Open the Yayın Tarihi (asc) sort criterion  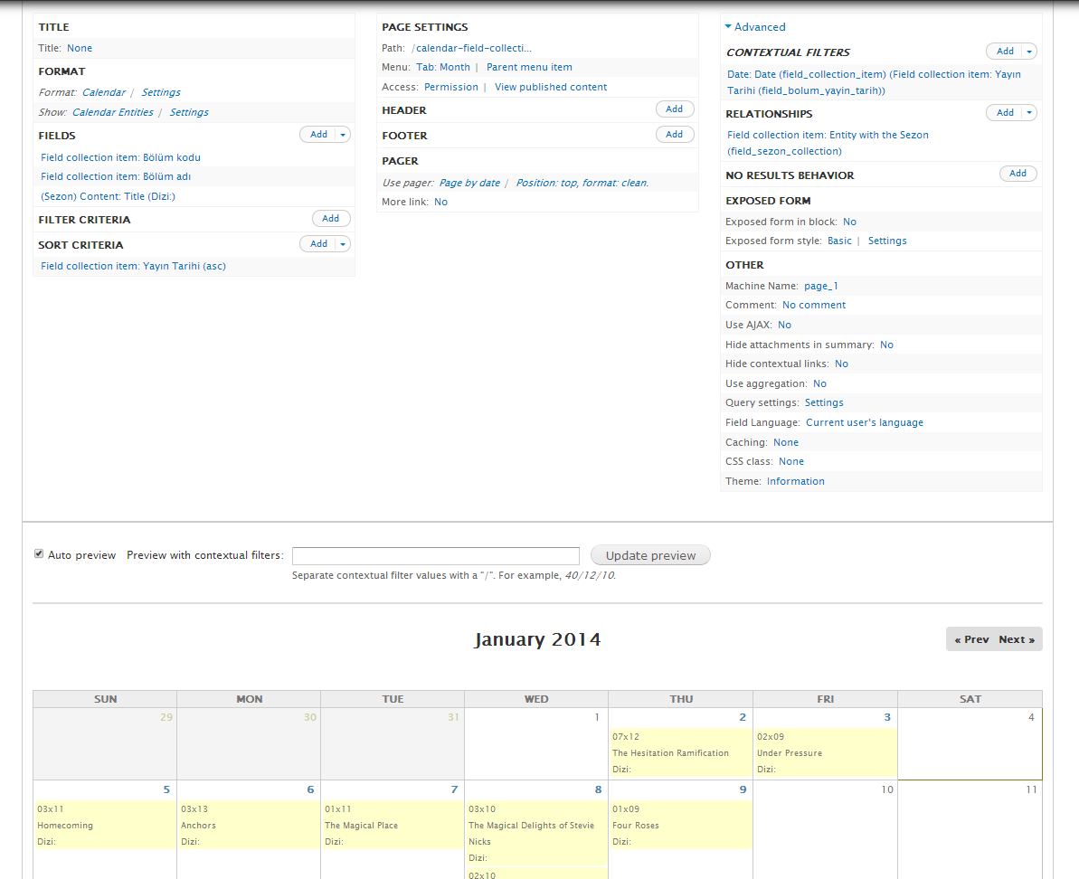coord(133,266)
